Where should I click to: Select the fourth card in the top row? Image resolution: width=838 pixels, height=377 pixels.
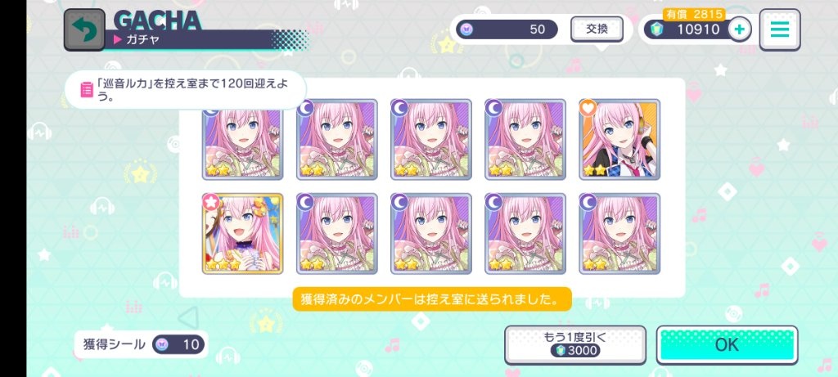[525, 139]
